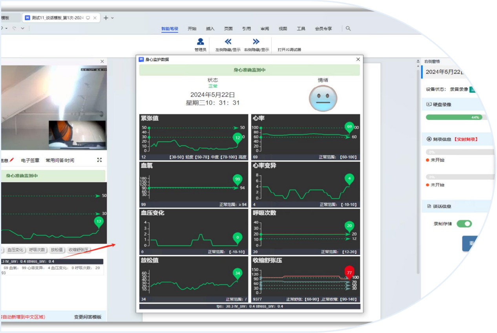This screenshot has height=333, width=497.
Task: Click the 左侧隐藏/显示 double-left arrow icon
Action: (x=228, y=42)
